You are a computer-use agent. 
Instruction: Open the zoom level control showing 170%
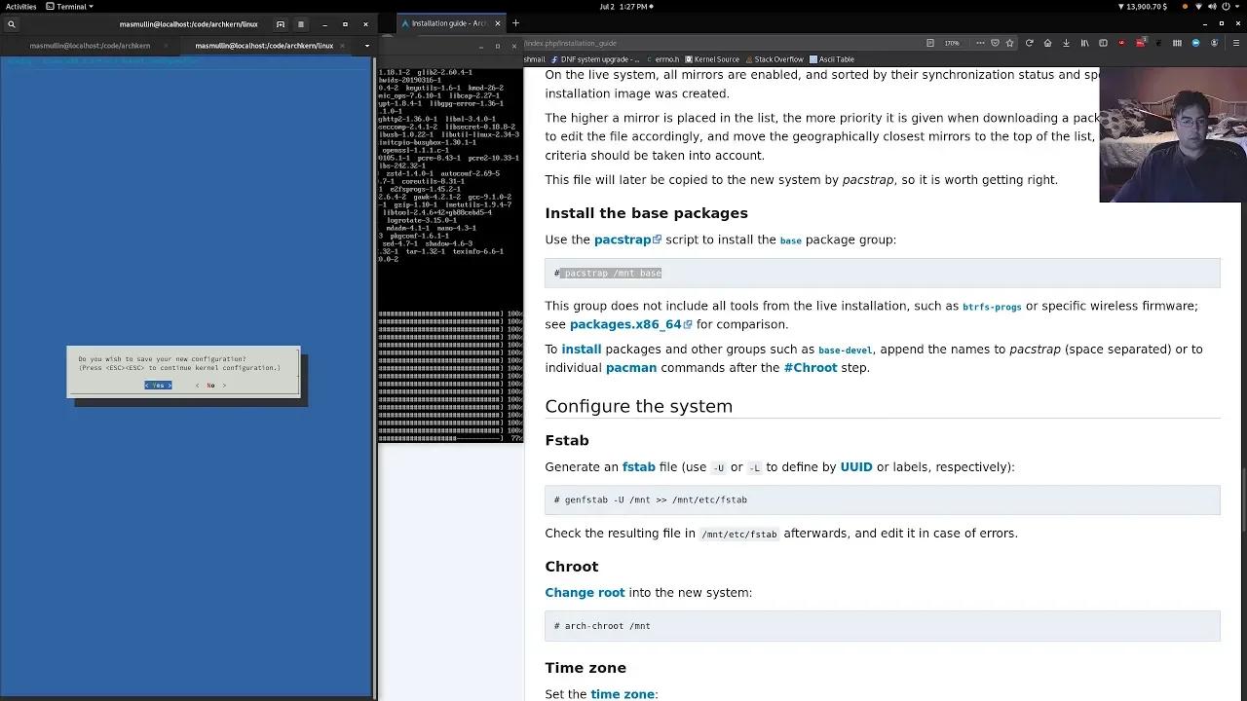click(x=952, y=43)
